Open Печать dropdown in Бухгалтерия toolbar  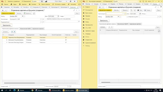tap(148, 10)
